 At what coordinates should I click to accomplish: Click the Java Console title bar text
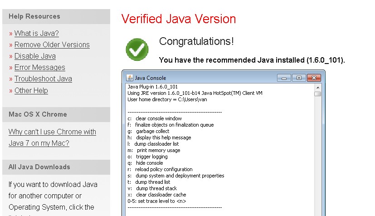tap(151, 78)
